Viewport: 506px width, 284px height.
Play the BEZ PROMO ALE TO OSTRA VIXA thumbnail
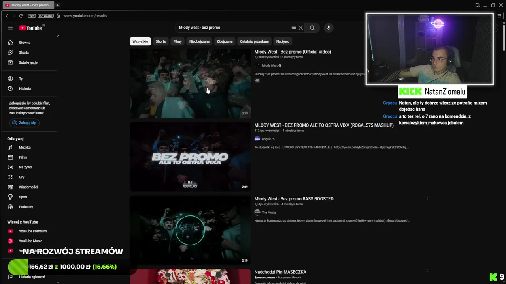[190, 157]
